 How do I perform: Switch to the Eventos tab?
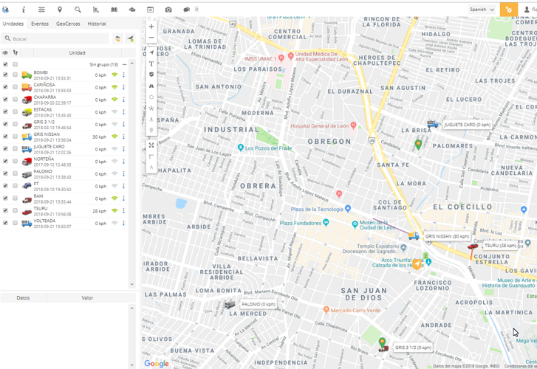click(x=40, y=24)
